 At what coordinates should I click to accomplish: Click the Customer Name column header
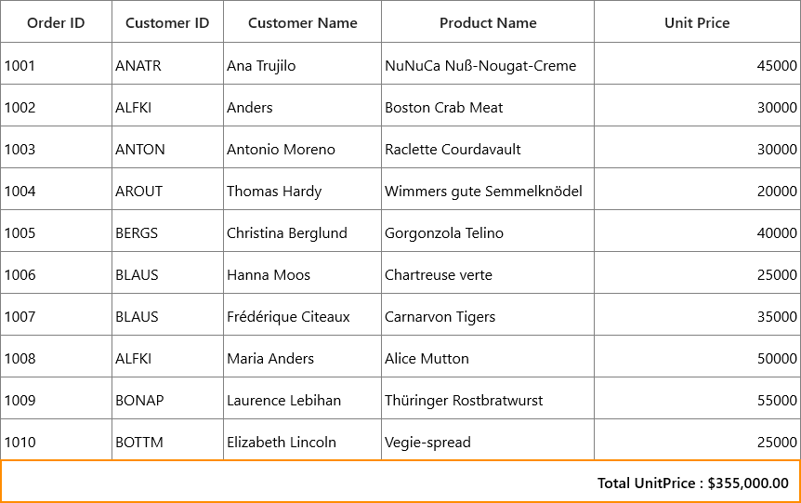302,21
